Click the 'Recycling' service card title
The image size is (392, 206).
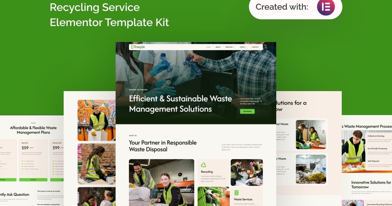207,172
